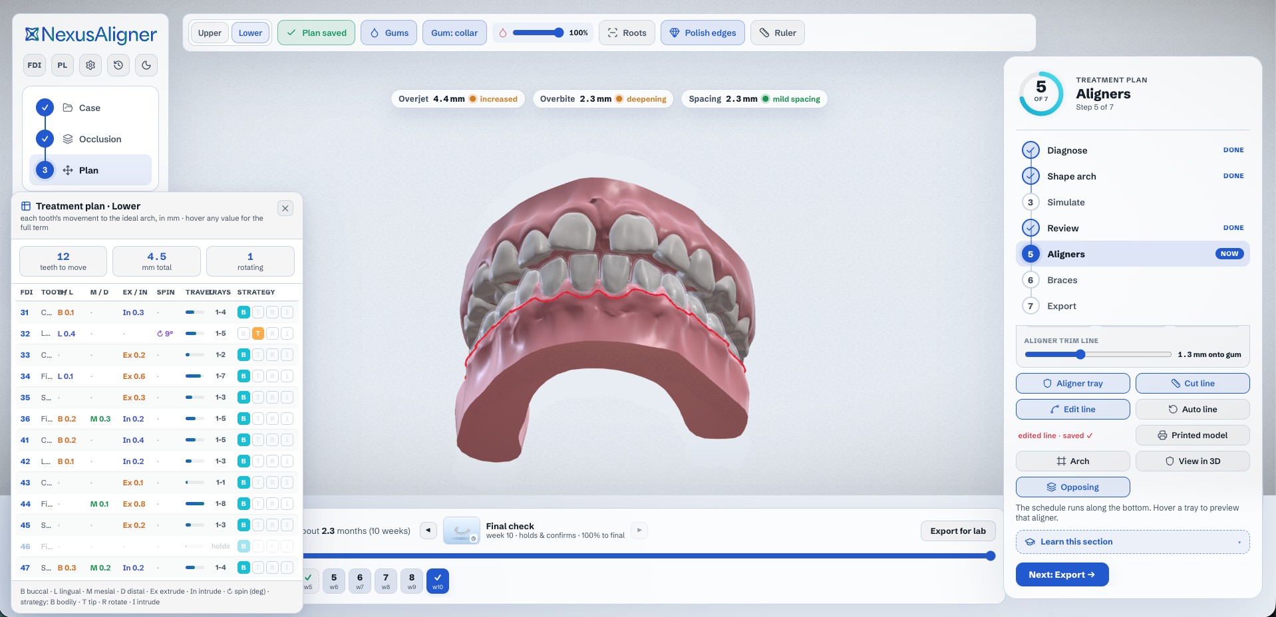Set tooth 36 strategy to Tip (T)

[258, 418]
